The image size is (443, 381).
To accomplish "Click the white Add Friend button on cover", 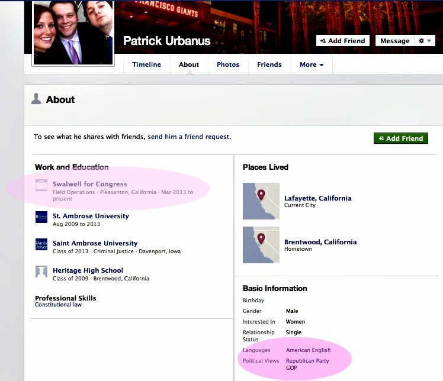I will click(x=343, y=41).
